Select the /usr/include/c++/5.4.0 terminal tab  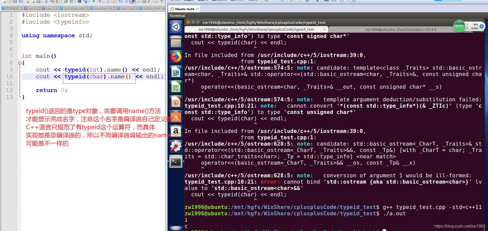click(x=401, y=29)
